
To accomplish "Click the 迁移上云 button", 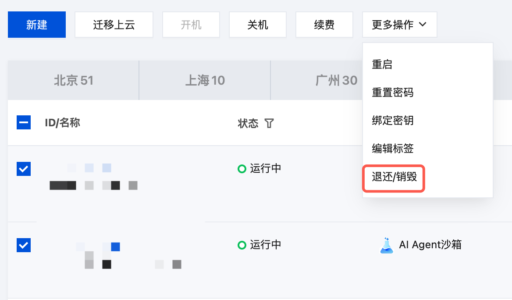I will [114, 25].
